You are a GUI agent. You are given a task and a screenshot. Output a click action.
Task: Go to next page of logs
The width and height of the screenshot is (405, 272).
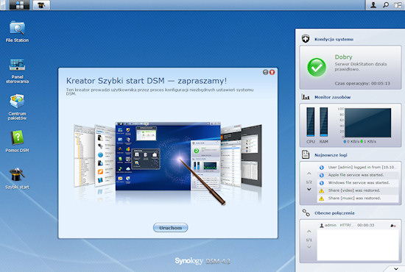click(x=309, y=190)
